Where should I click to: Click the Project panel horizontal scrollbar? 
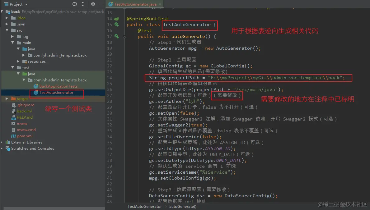pyautogui.click(x=54, y=208)
